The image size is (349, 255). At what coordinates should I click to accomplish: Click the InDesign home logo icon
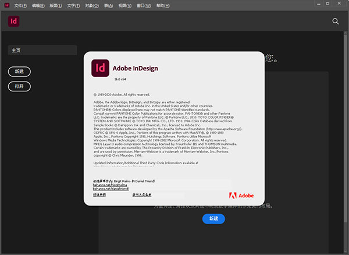pos(15,22)
